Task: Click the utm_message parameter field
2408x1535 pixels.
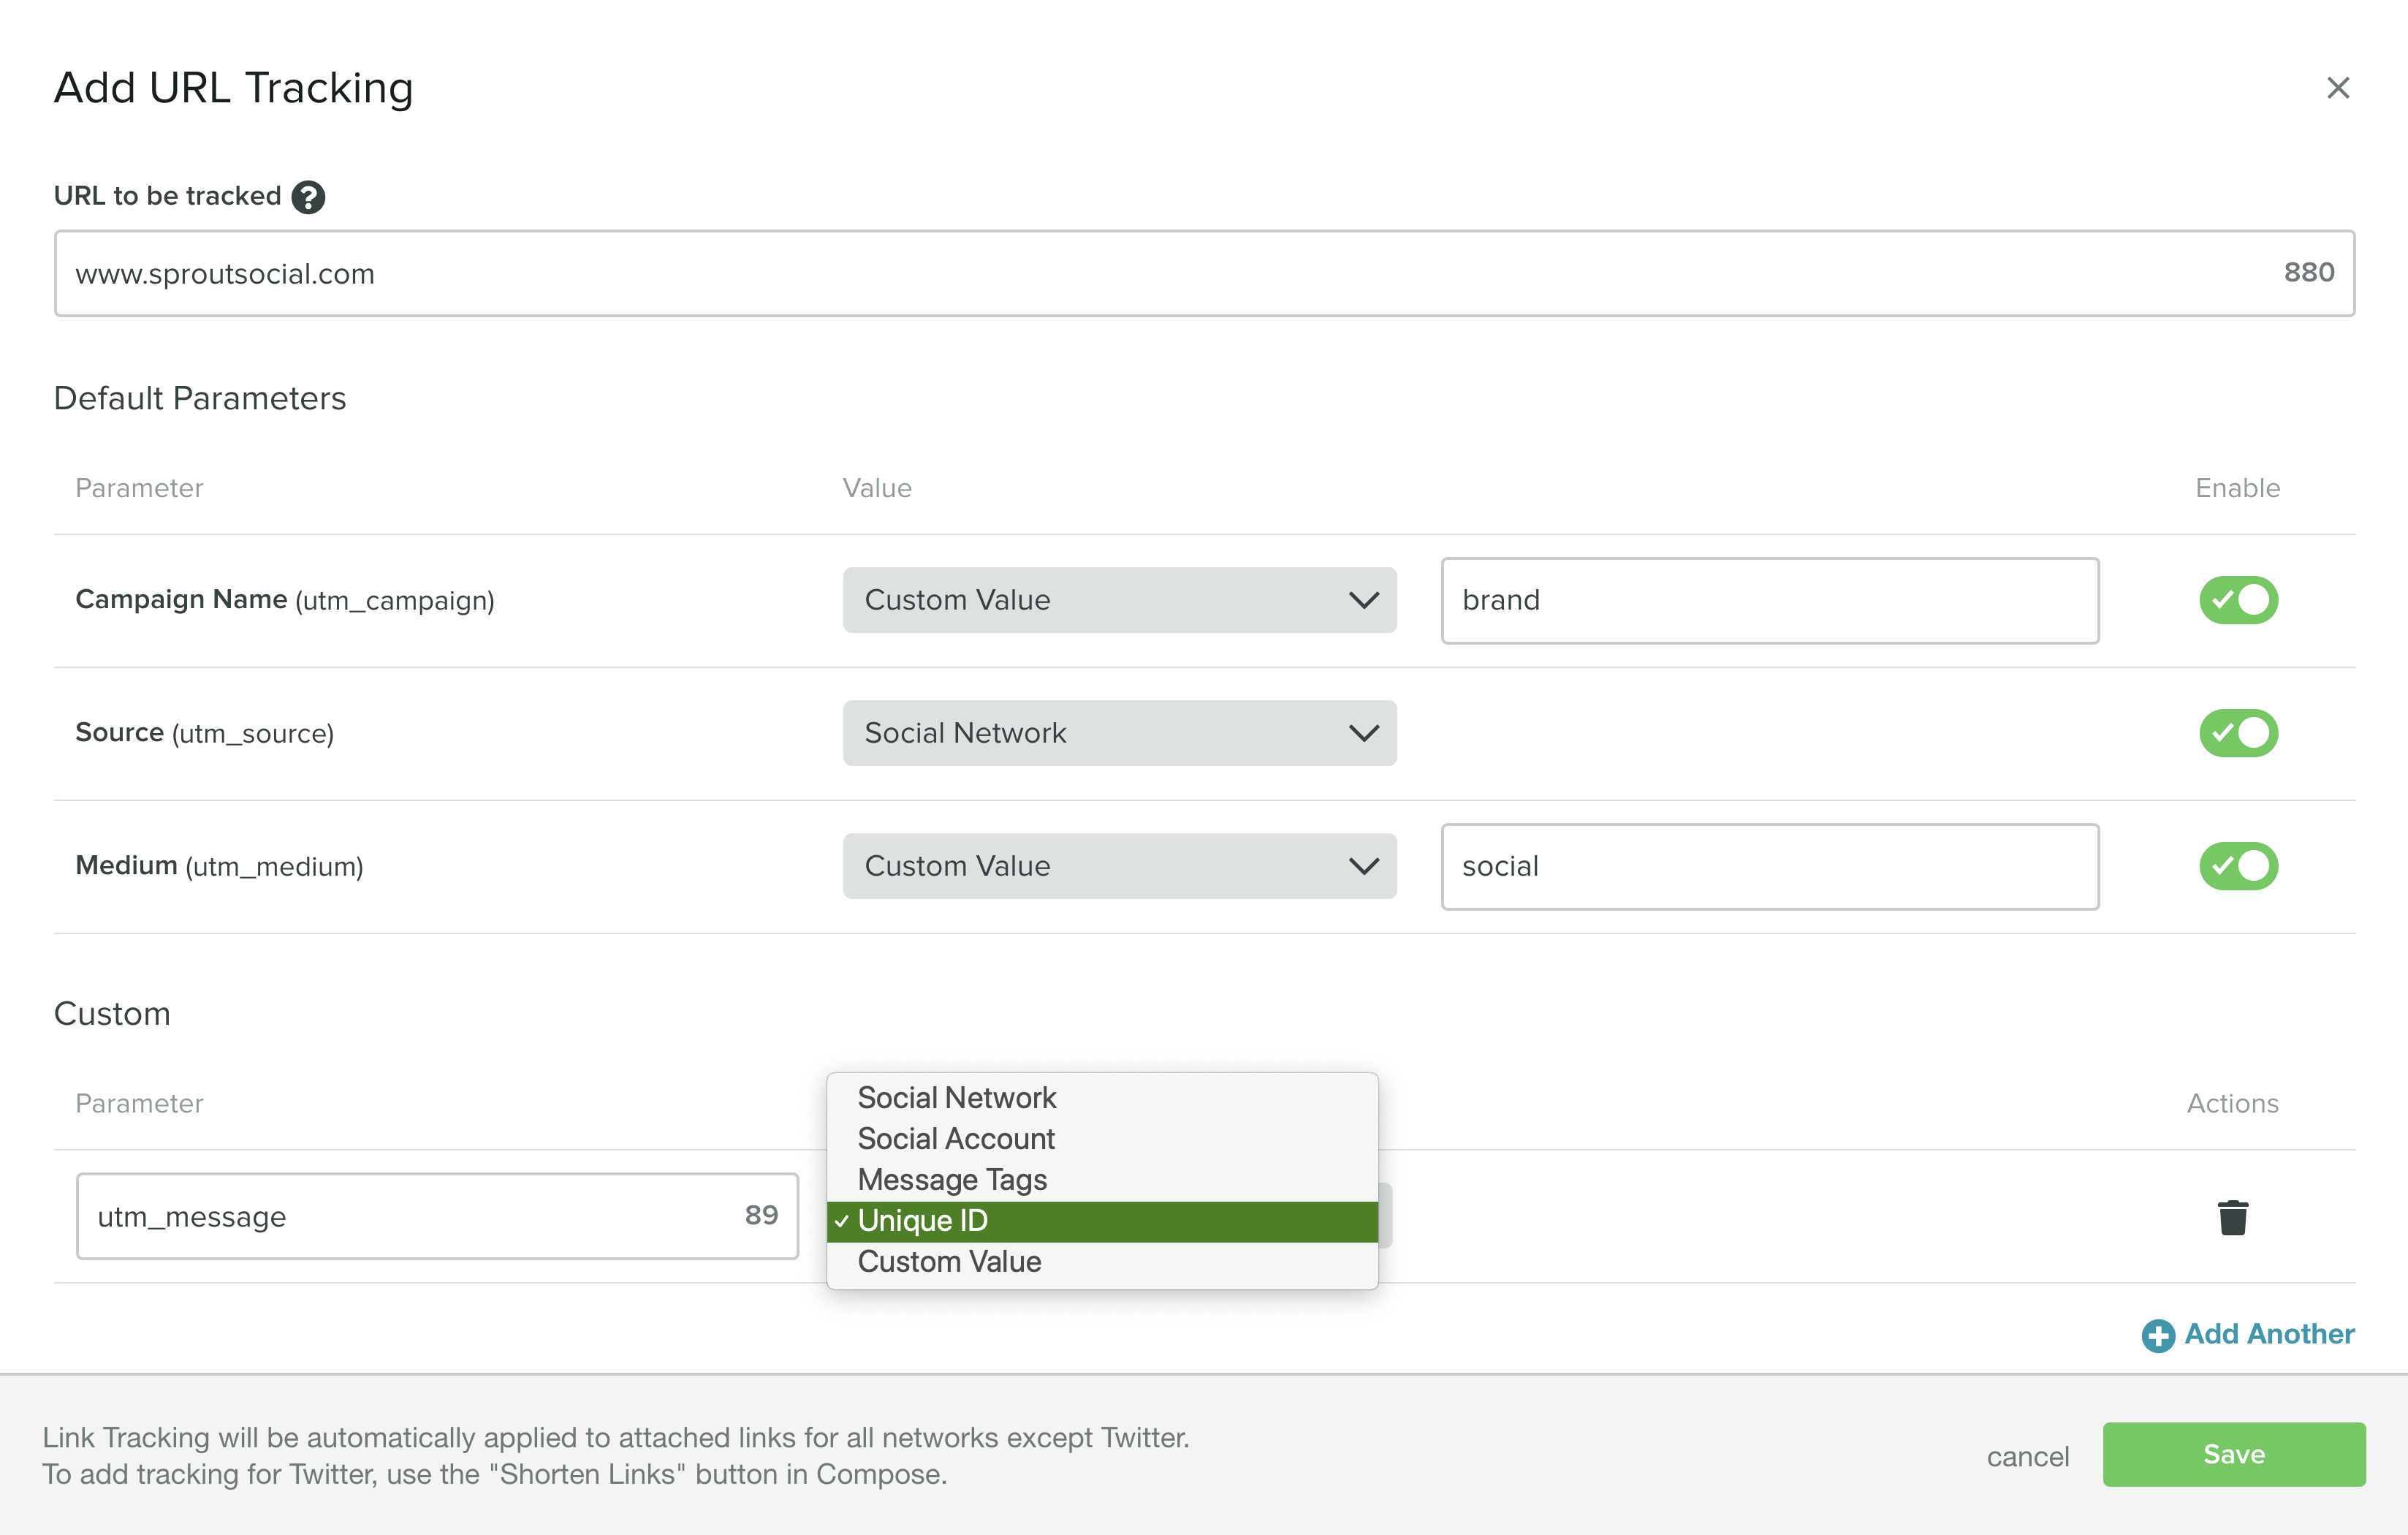Action: coord(437,1216)
